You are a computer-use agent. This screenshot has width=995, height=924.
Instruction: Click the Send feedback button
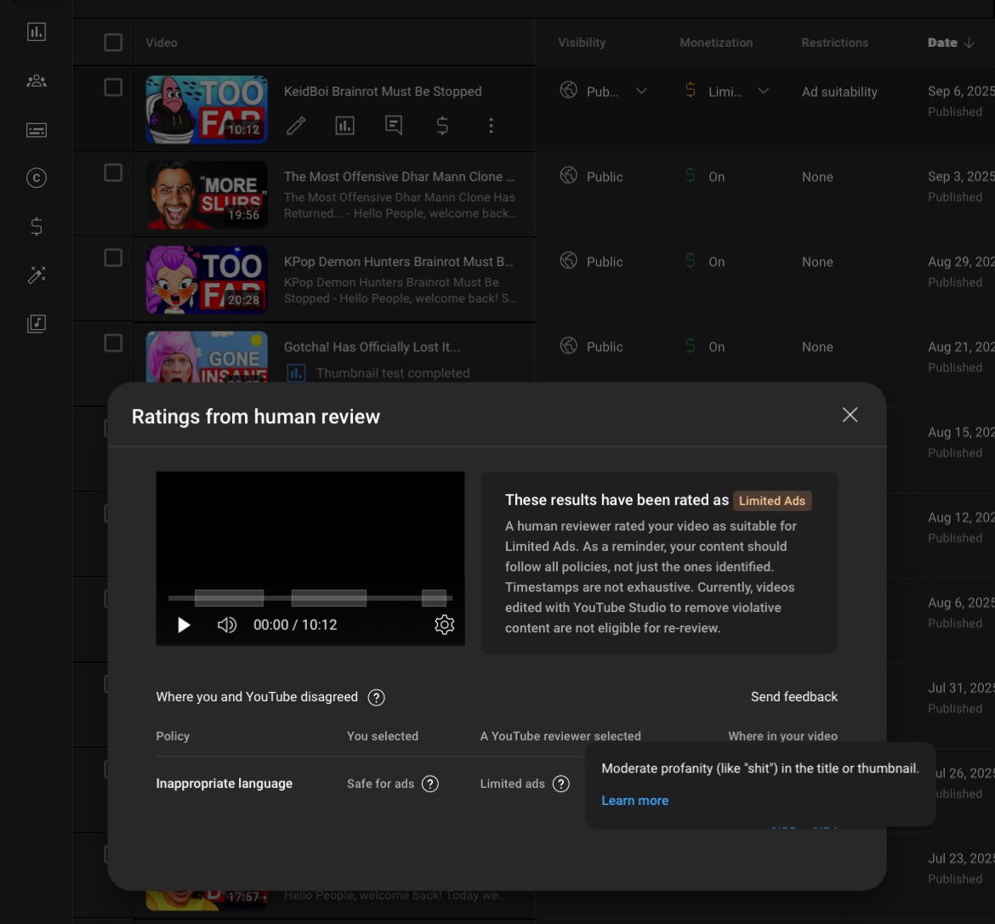793,697
